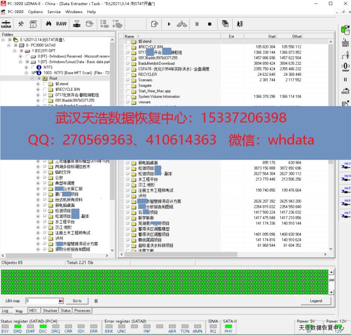Switch to the HEX tab
This screenshot has width=351, height=335.
(x=33, y=310)
